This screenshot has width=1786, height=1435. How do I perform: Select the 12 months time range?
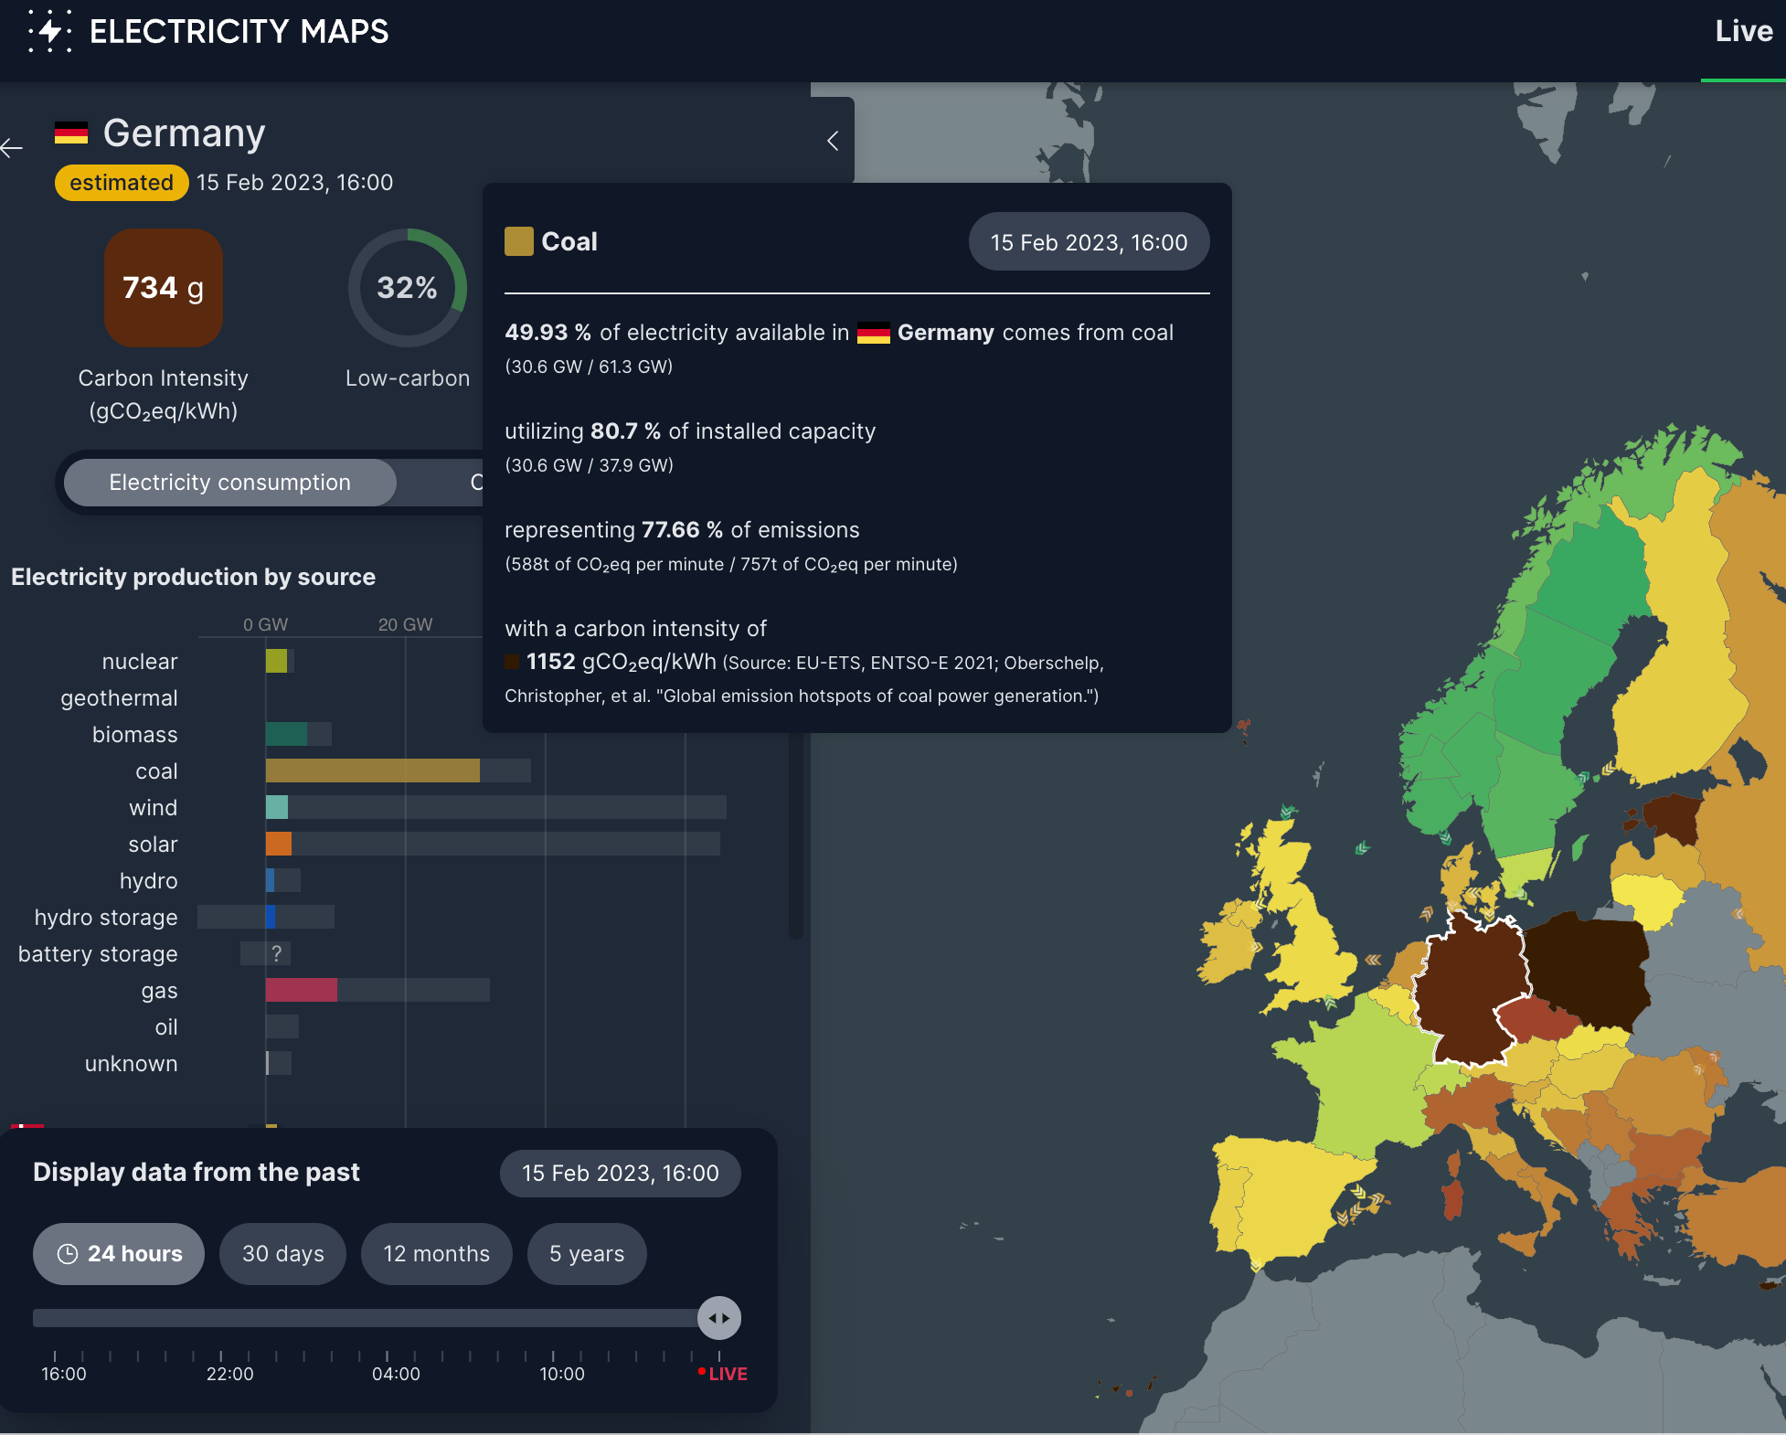tap(436, 1254)
